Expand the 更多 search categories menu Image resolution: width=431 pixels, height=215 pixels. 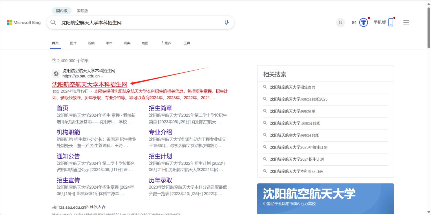click(x=166, y=43)
